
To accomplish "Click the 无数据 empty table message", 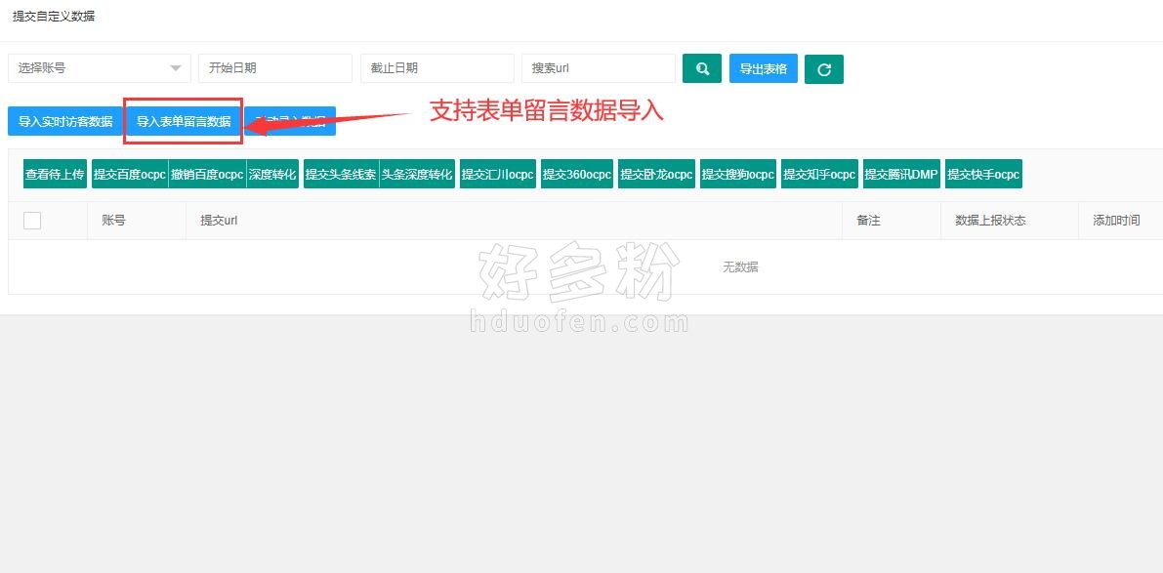I will pyautogui.click(x=740, y=266).
